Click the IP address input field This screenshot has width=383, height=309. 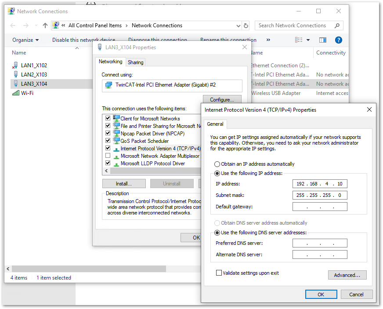(x=320, y=184)
